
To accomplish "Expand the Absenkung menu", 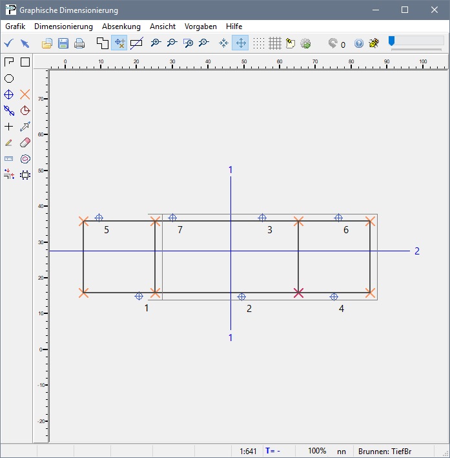I will pos(121,26).
